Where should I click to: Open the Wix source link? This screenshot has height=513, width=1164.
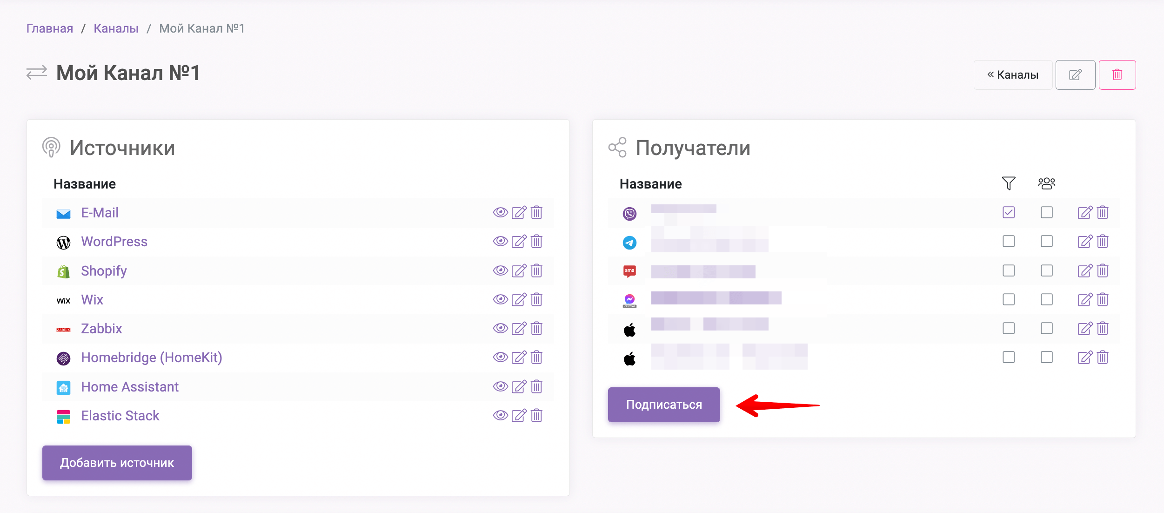click(92, 300)
